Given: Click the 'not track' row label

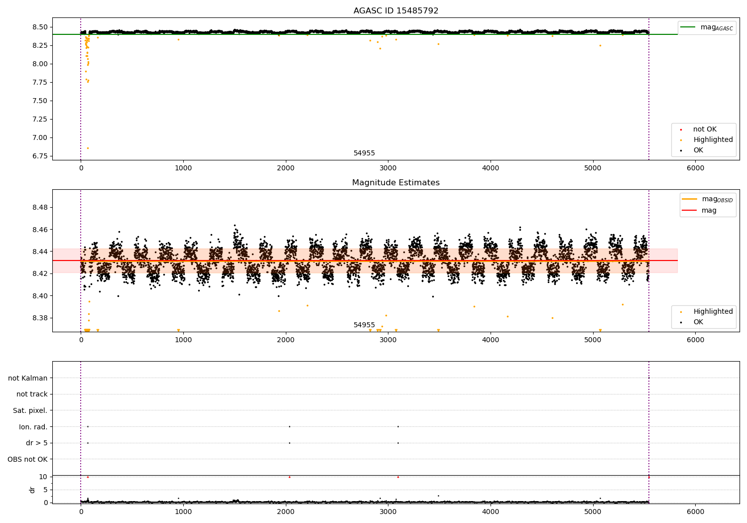Looking at the screenshot, I should tap(32, 394).
